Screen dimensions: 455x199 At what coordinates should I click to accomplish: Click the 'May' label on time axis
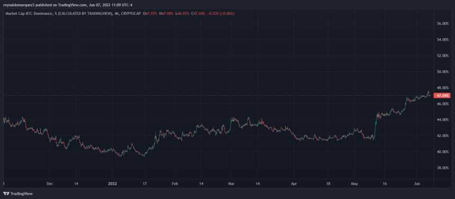pos(354,184)
